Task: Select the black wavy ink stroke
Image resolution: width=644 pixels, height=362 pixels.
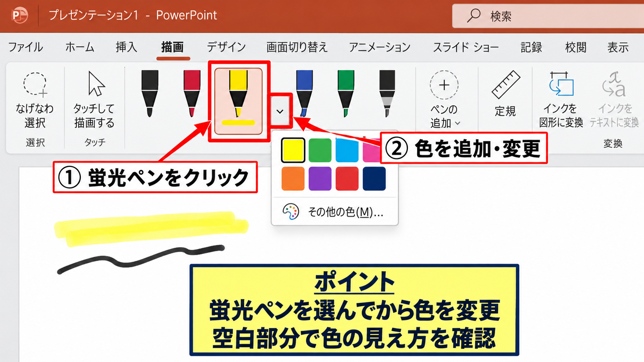Action: (141, 259)
